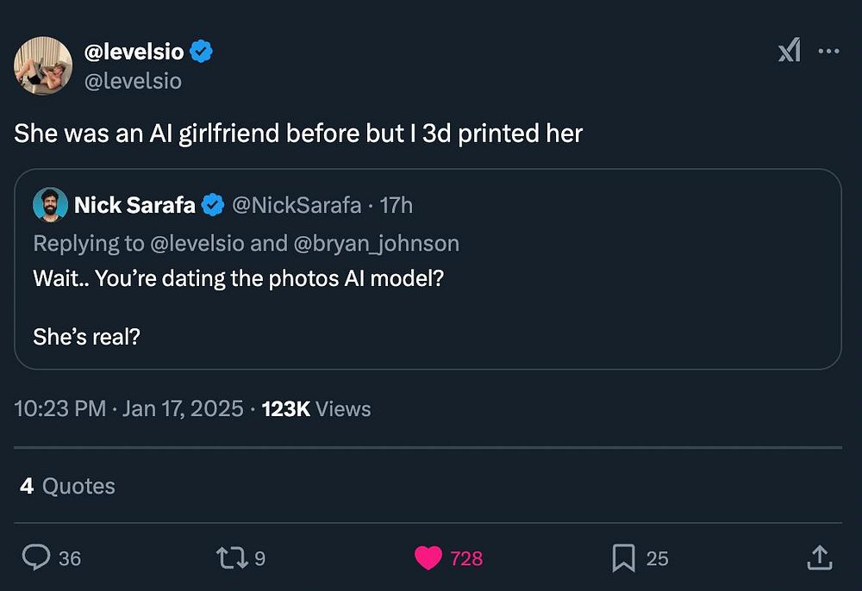Open the 4 Quotes list
Image resolution: width=862 pixels, height=591 pixels.
click(67, 486)
